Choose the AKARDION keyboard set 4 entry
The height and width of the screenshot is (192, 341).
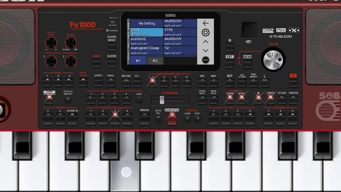(x=180, y=23)
